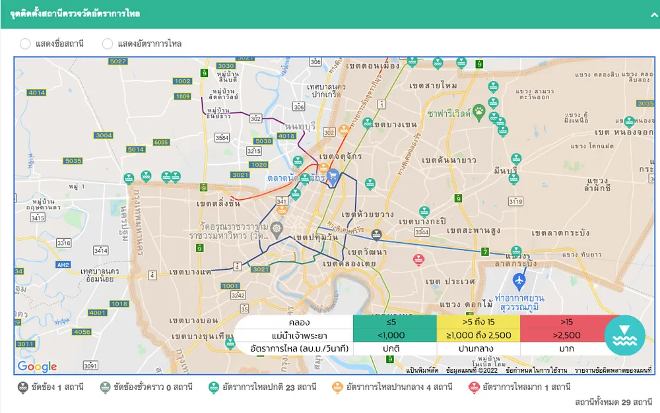
Task: Click the orange moderate-flow station marker near วัดอรุณ
Action: (281, 211)
